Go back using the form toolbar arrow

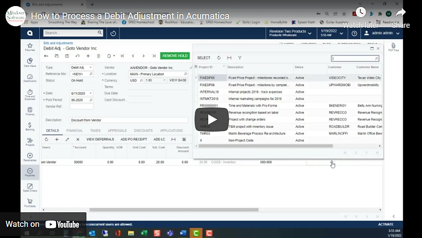(x=46, y=56)
